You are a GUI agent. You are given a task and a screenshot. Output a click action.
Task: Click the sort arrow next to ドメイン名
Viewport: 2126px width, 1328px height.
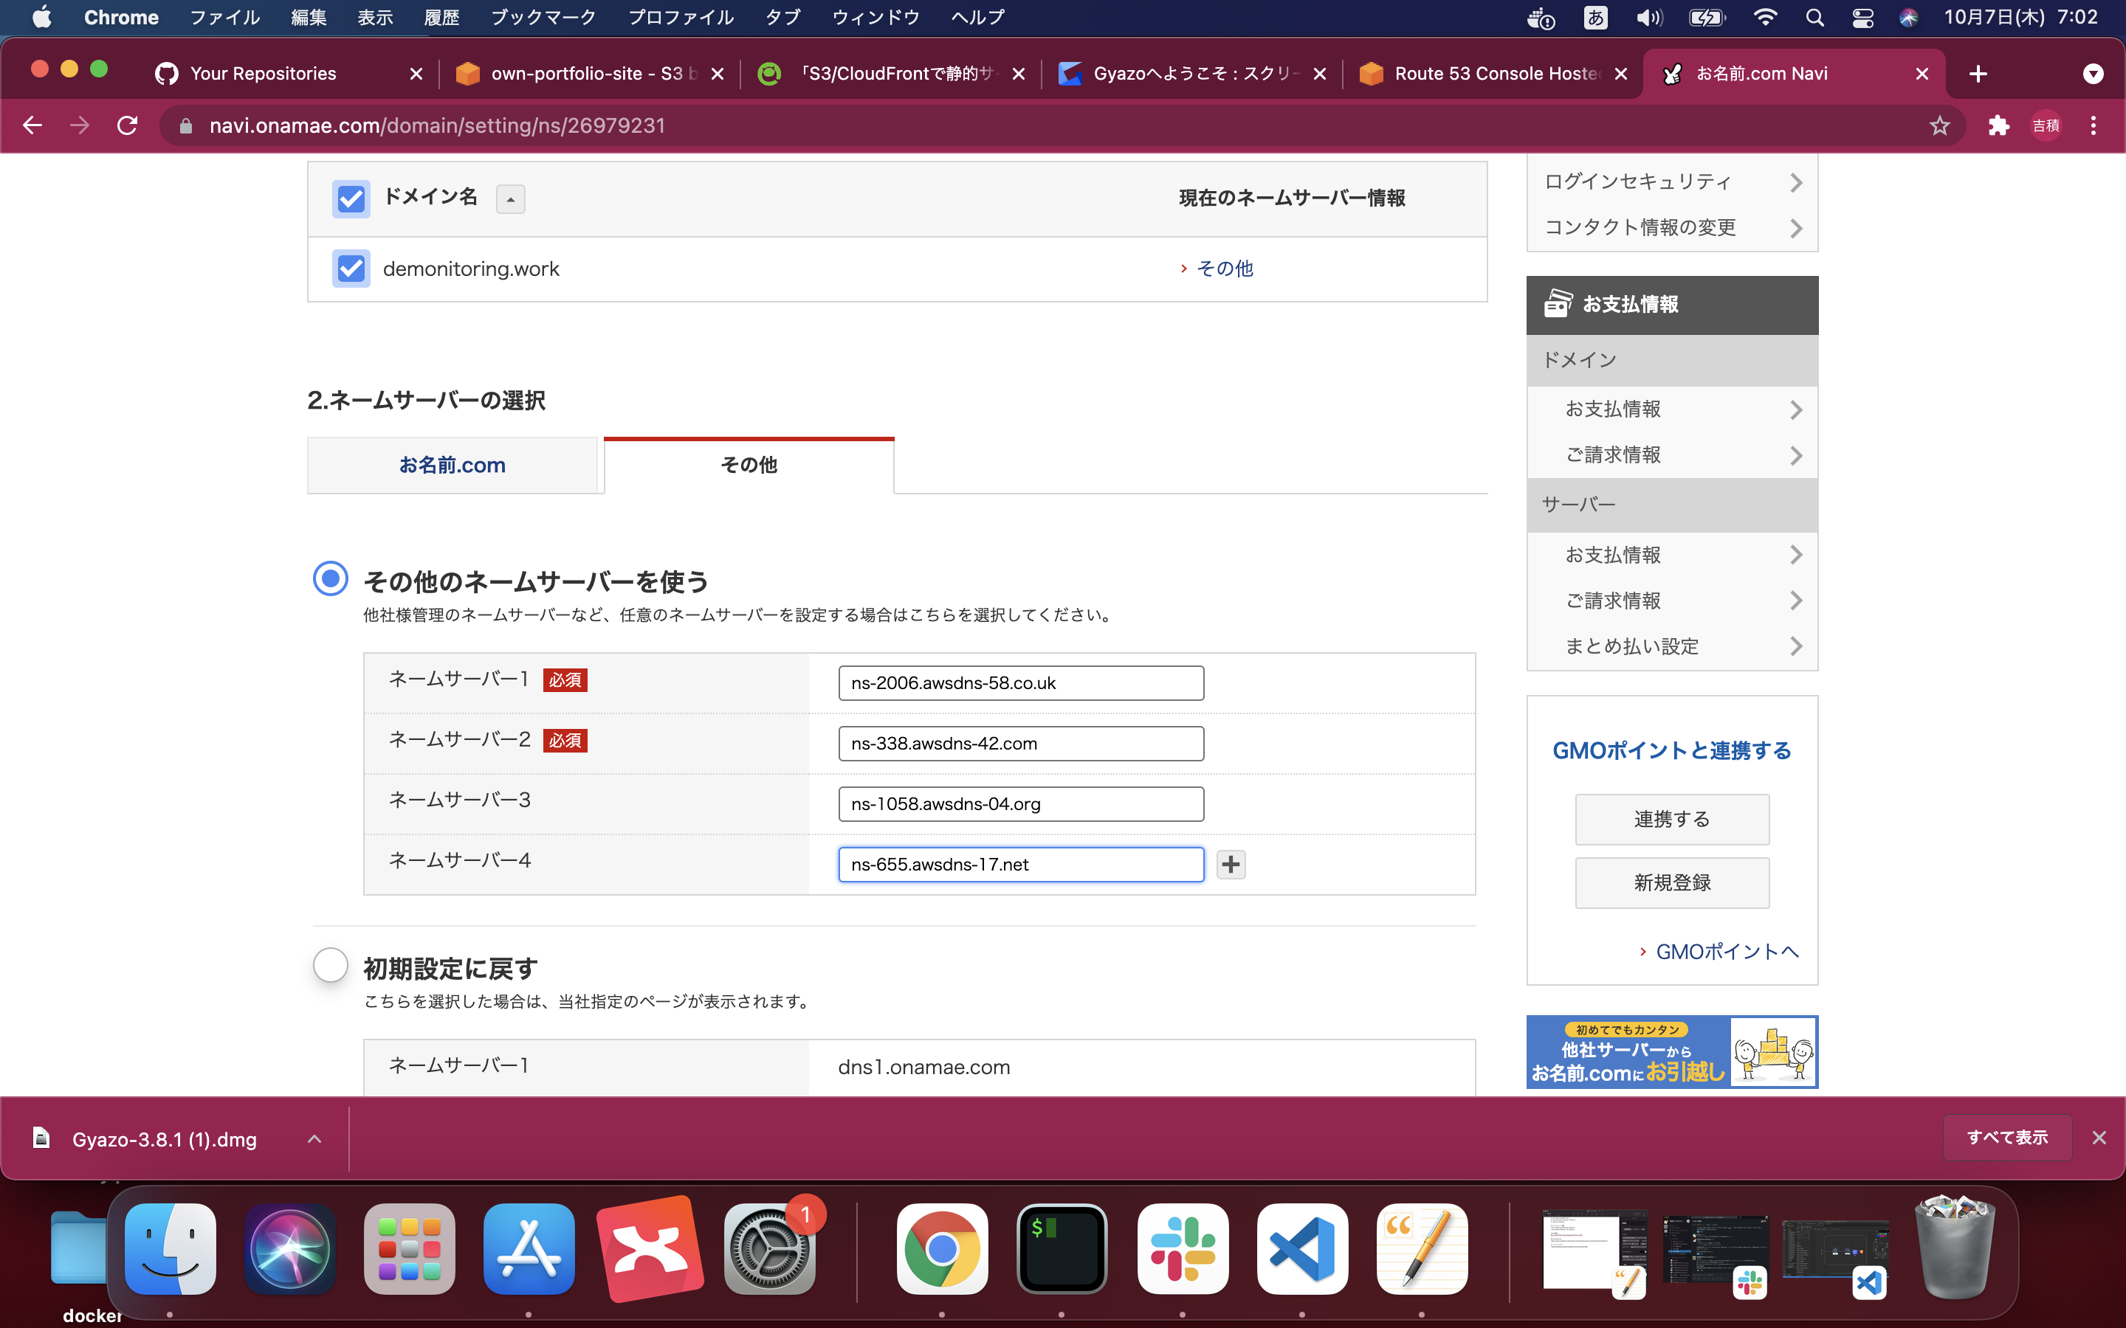510,198
